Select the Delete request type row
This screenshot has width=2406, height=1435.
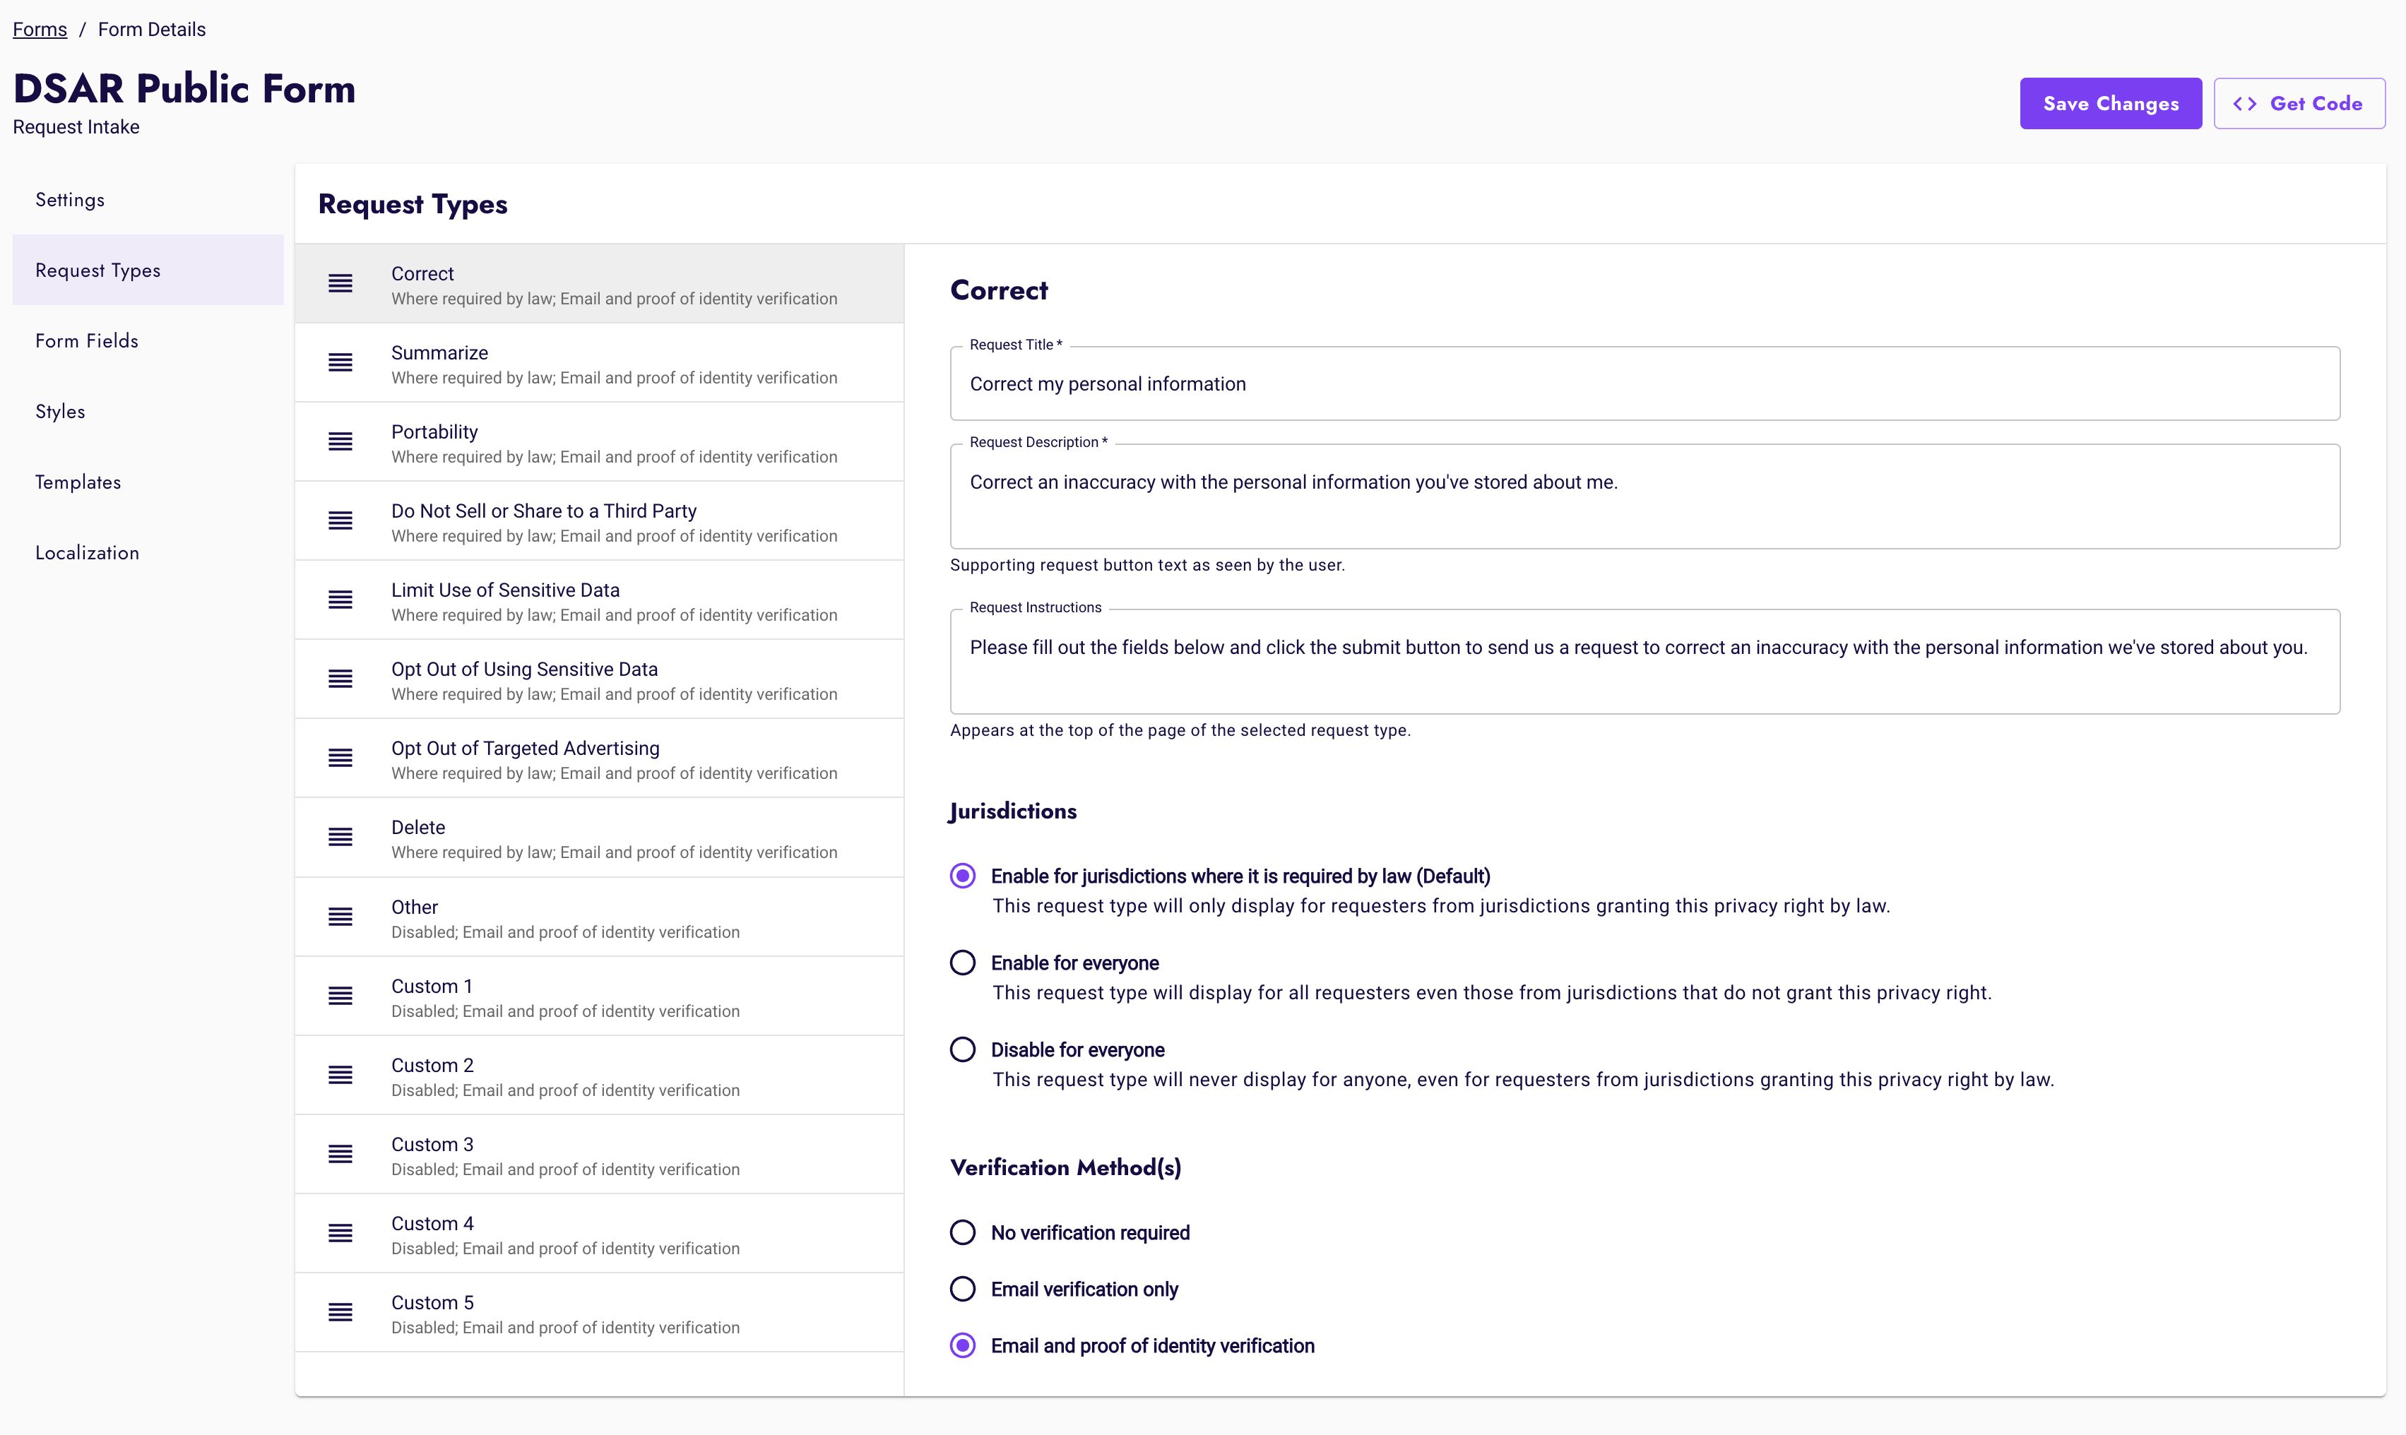coord(600,838)
